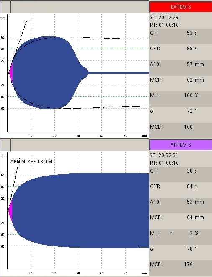212x277 pixels.
Task: Select EXTEM A10 57 mm row
Action: tap(181, 64)
